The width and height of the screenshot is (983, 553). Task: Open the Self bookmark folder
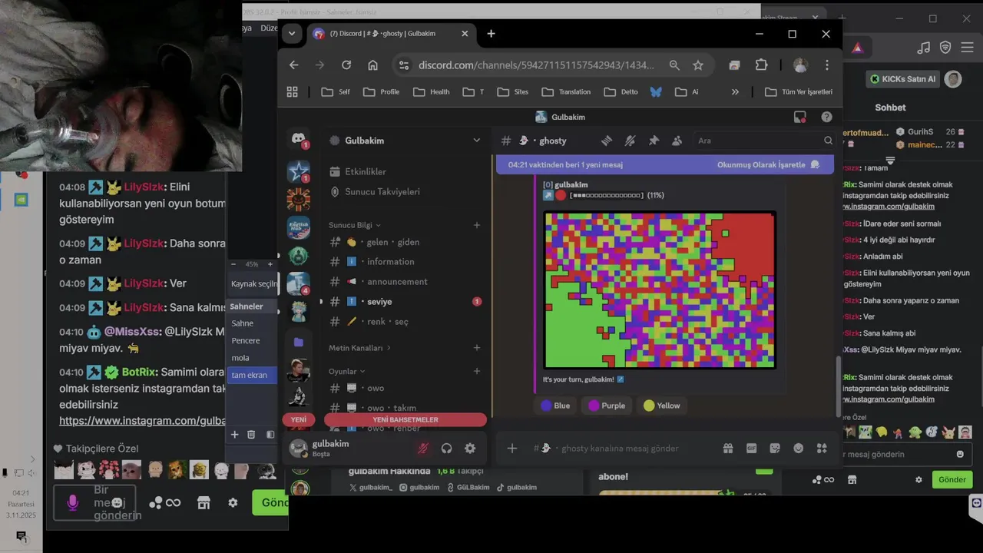336,91
